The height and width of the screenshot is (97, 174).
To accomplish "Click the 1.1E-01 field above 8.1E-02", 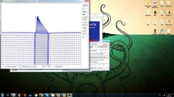I will pos(85,23).
